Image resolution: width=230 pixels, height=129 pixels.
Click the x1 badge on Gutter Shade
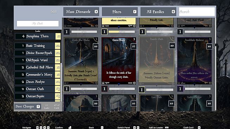point(134,47)
